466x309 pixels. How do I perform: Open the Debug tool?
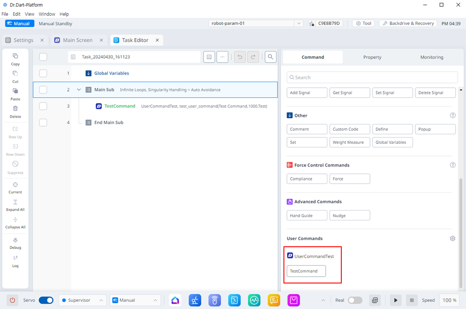15,240
